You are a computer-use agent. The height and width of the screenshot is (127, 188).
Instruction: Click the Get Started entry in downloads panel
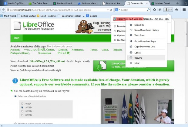[x=119, y=40]
